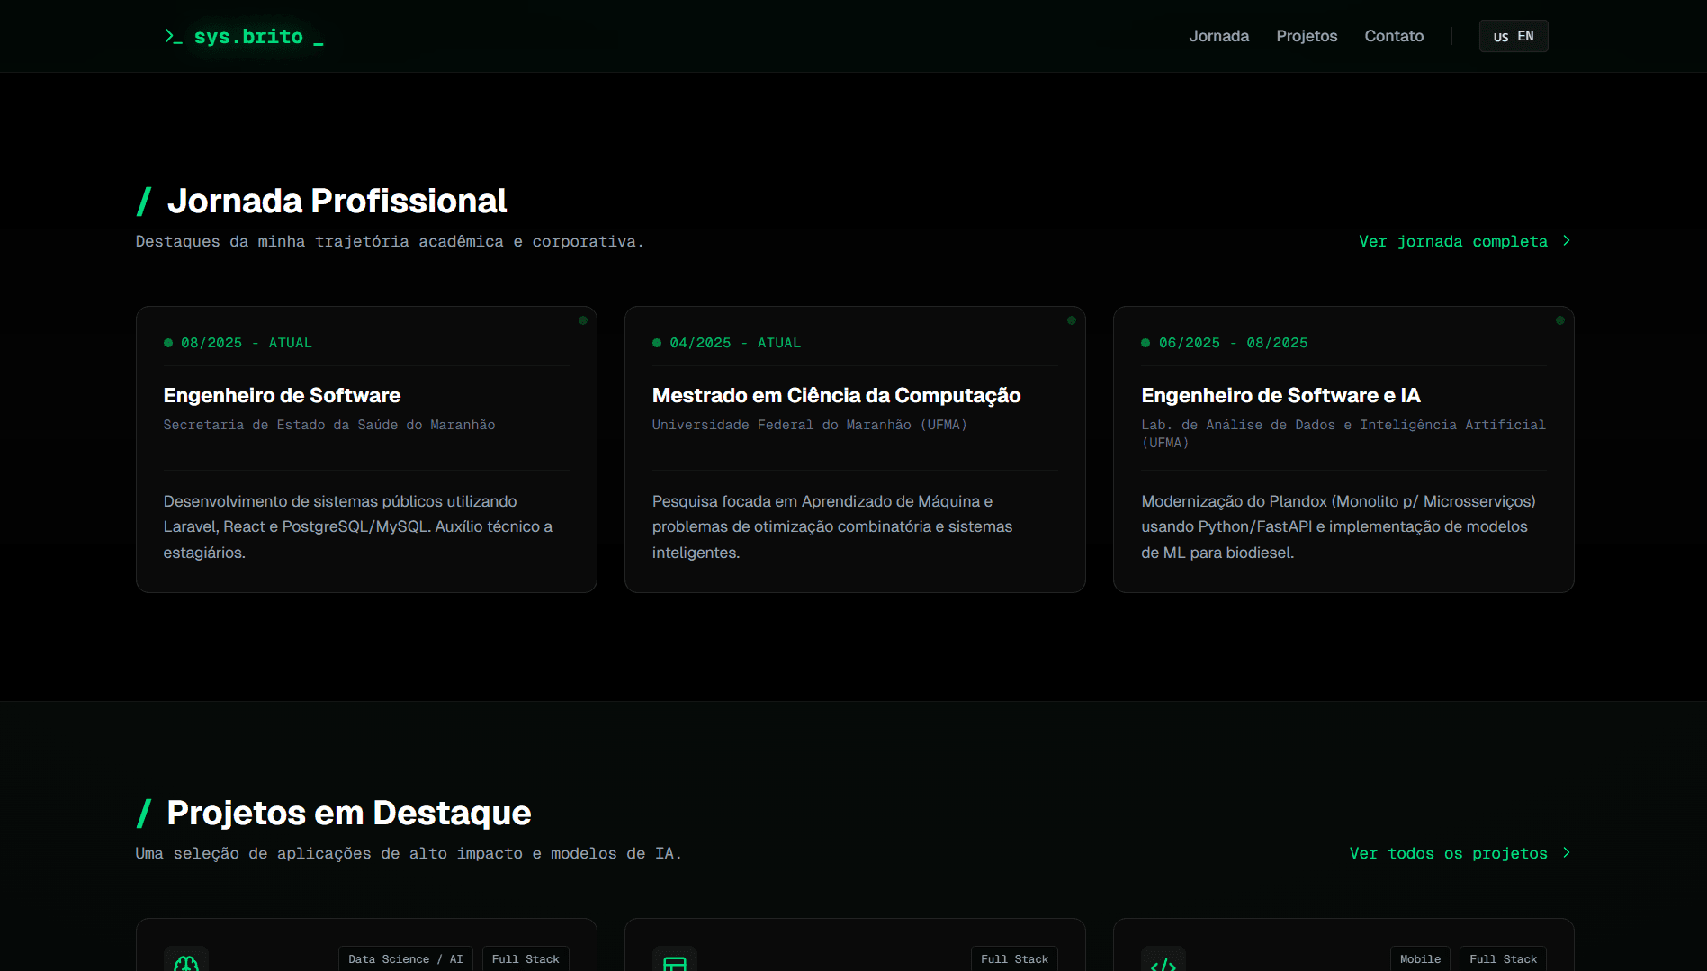Select the 08/2025 - ATUAL date label
Image resolution: width=1707 pixels, height=971 pixels.
click(246, 343)
